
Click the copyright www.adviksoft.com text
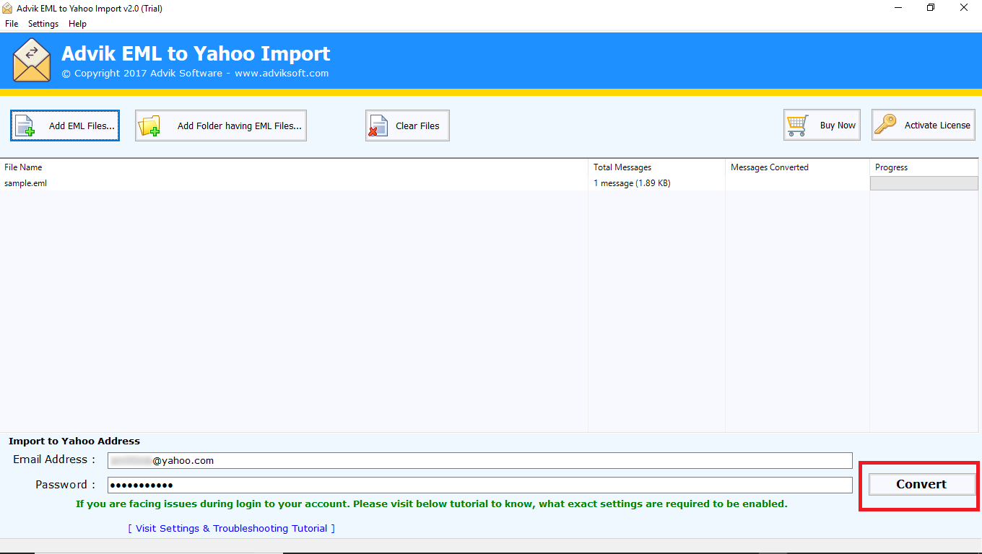[x=195, y=73]
